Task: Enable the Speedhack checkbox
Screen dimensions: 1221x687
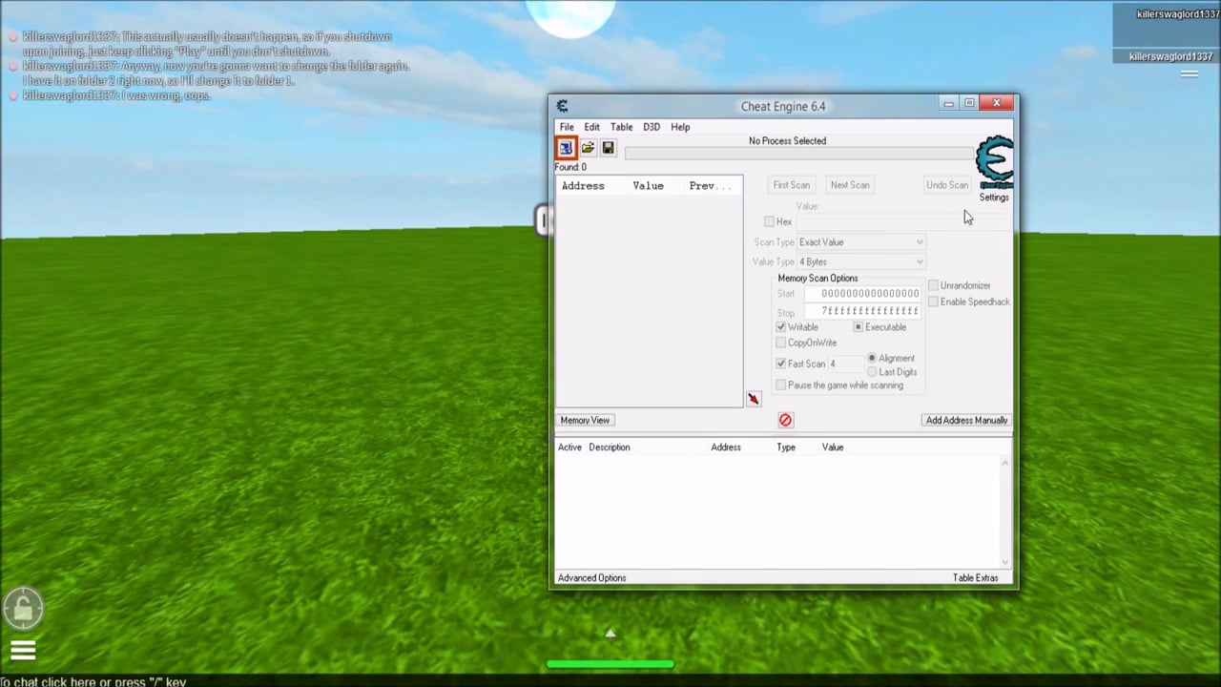Action: click(x=933, y=302)
